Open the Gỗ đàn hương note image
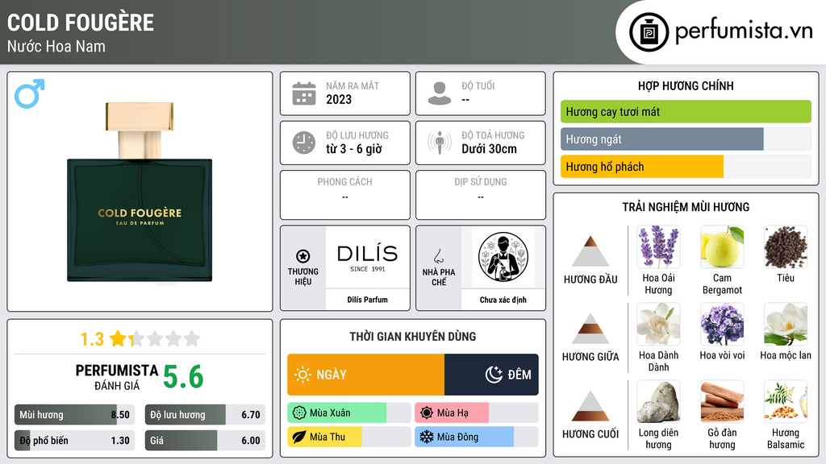 (x=722, y=401)
